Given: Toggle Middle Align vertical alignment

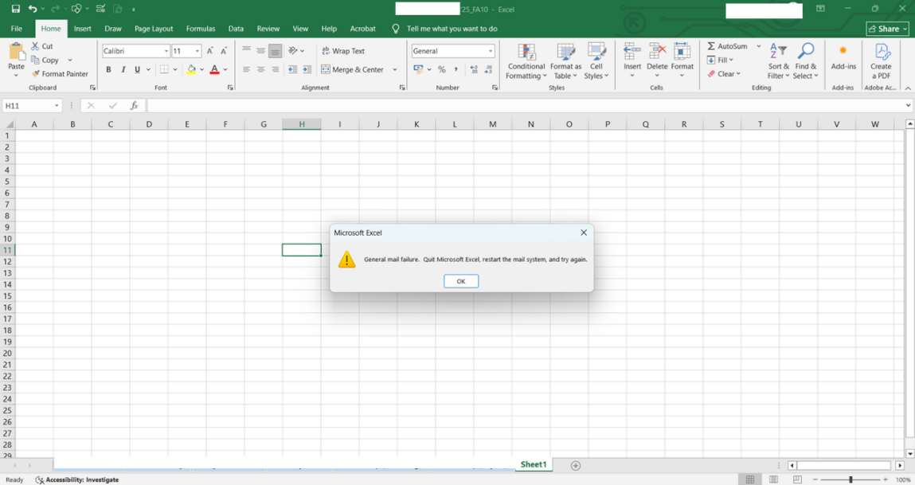Looking at the screenshot, I should pos(261,51).
